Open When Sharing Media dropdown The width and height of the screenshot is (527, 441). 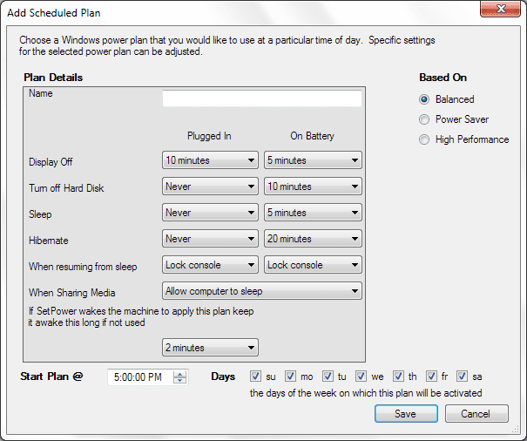[262, 291]
